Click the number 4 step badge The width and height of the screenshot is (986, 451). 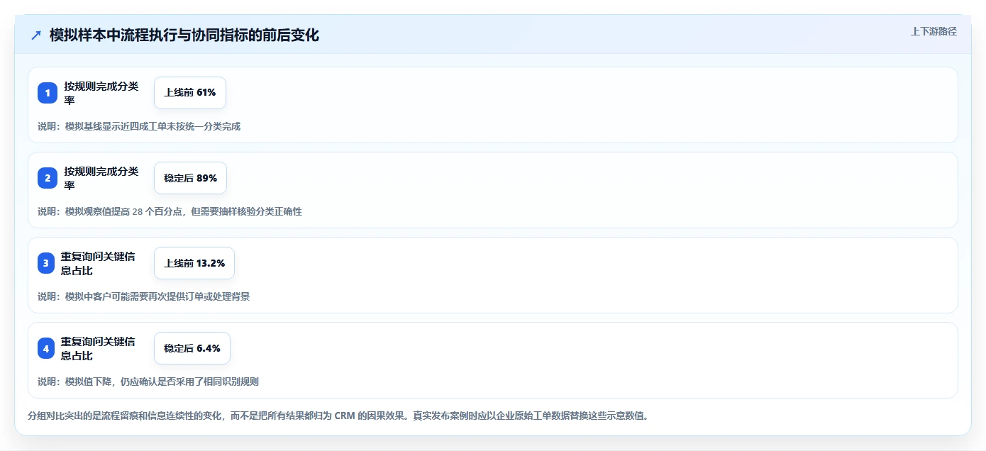46,348
